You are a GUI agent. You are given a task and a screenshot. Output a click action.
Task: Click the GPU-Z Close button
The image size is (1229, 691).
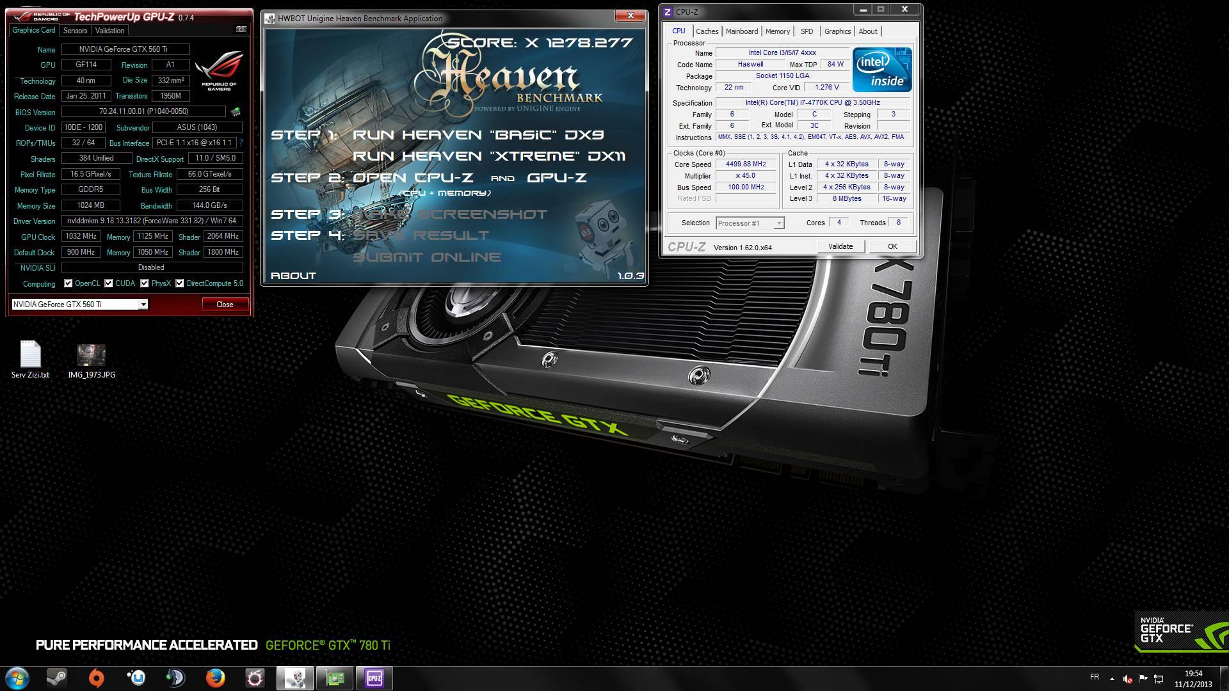[225, 305]
